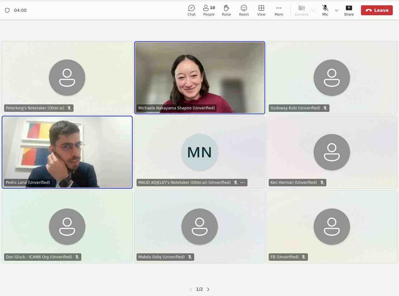Image resolution: width=399 pixels, height=296 pixels.
Task: Click the Godsway Kubi (Unverified) name label
Action: [295, 108]
